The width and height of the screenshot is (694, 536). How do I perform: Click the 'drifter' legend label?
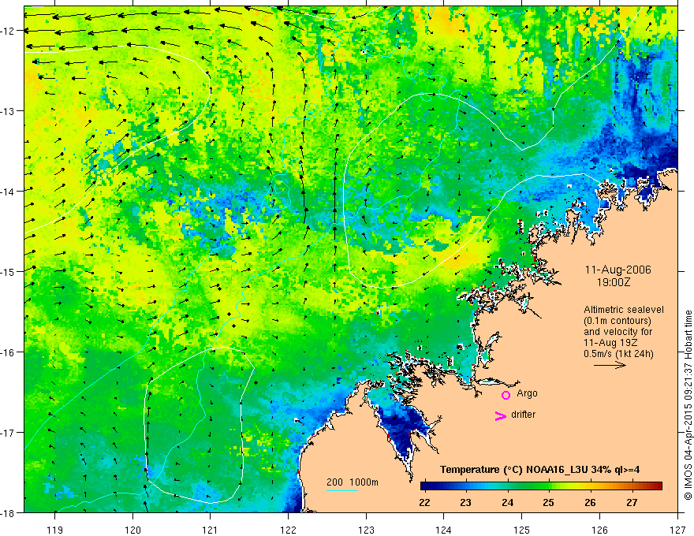pos(523,415)
